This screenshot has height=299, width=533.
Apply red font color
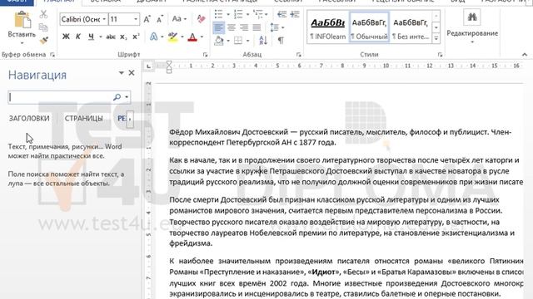pos(192,37)
